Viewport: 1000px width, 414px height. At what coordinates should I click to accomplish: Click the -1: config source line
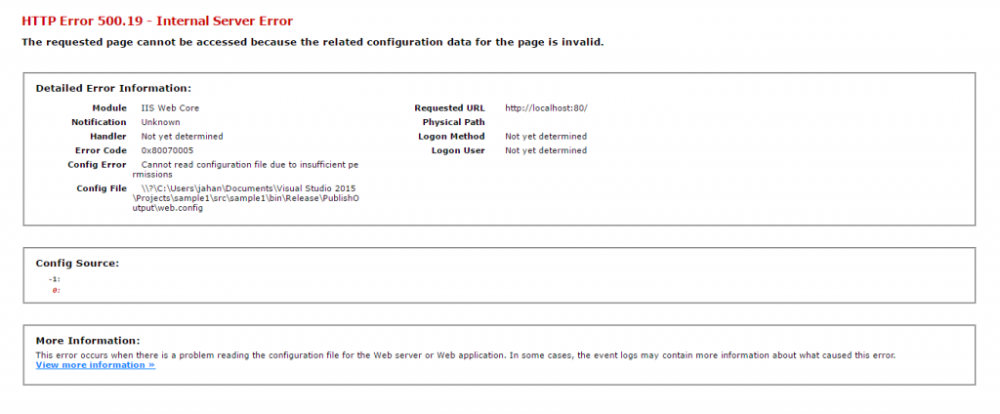[x=55, y=279]
